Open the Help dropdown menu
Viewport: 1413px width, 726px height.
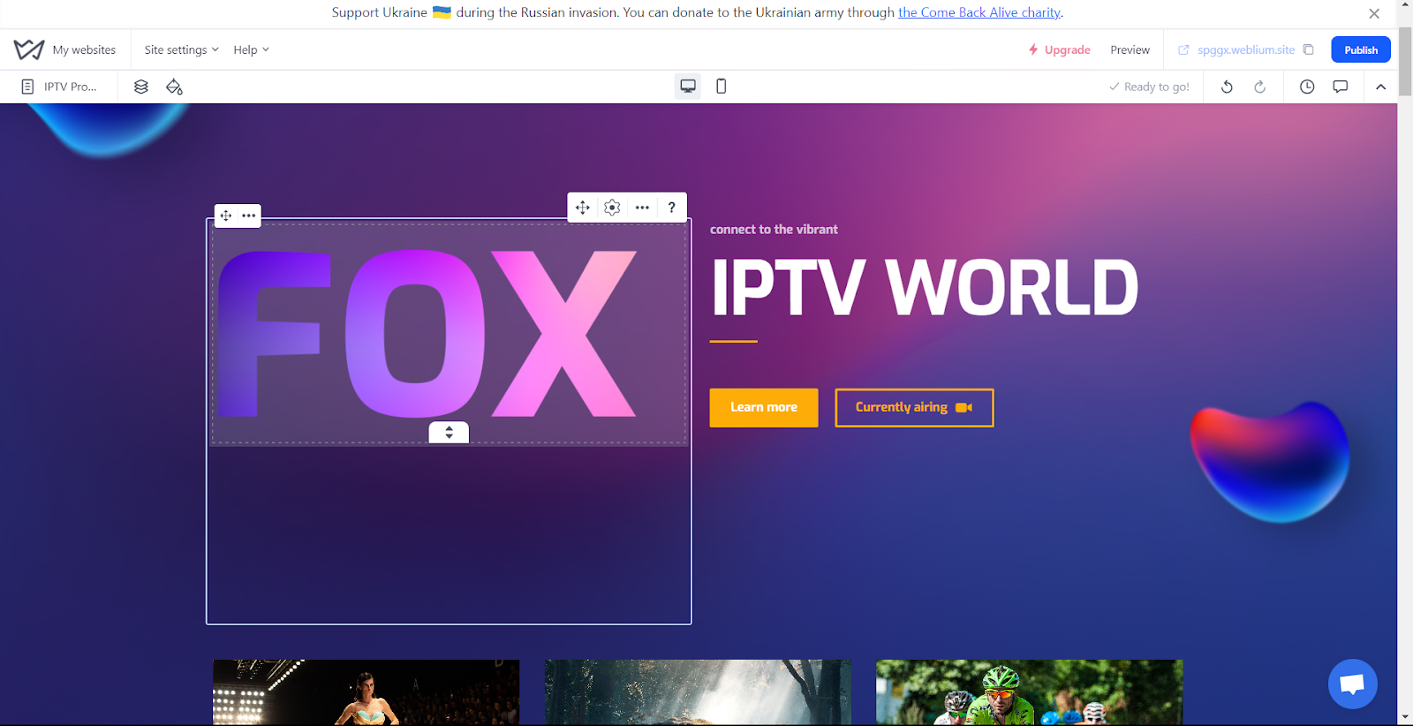[x=251, y=49]
